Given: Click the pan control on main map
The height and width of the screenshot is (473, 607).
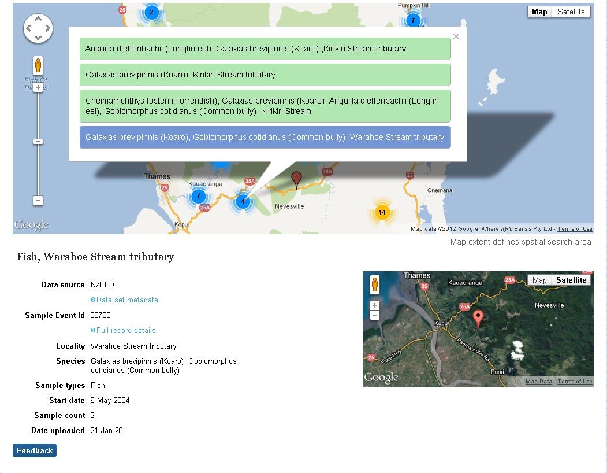Looking at the screenshot, I should 38,28.
